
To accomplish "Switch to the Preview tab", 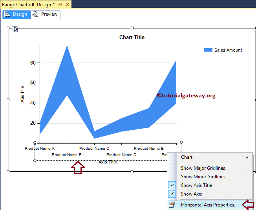I will (46, 14).
